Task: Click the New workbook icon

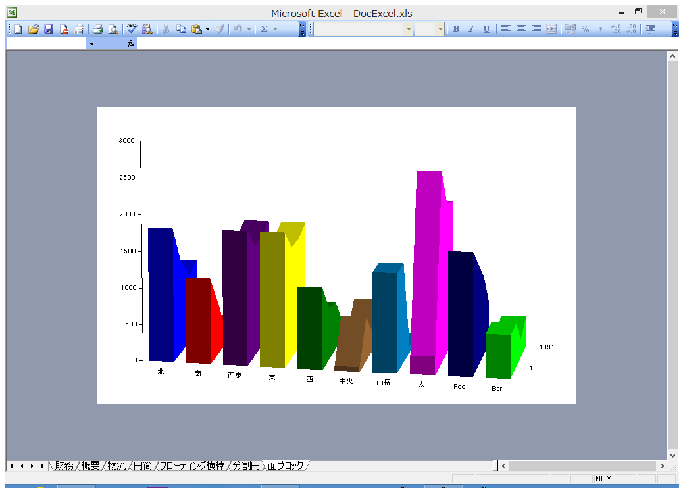Action: point(18,29)
